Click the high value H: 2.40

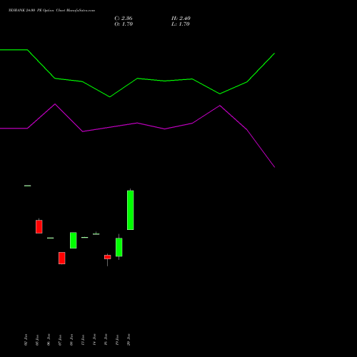coord(181,19)
